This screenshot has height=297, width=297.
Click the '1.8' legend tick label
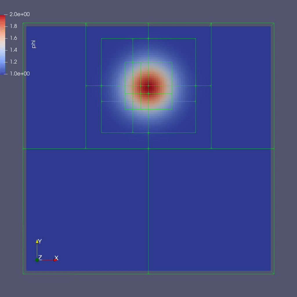[x=14, y=26]
